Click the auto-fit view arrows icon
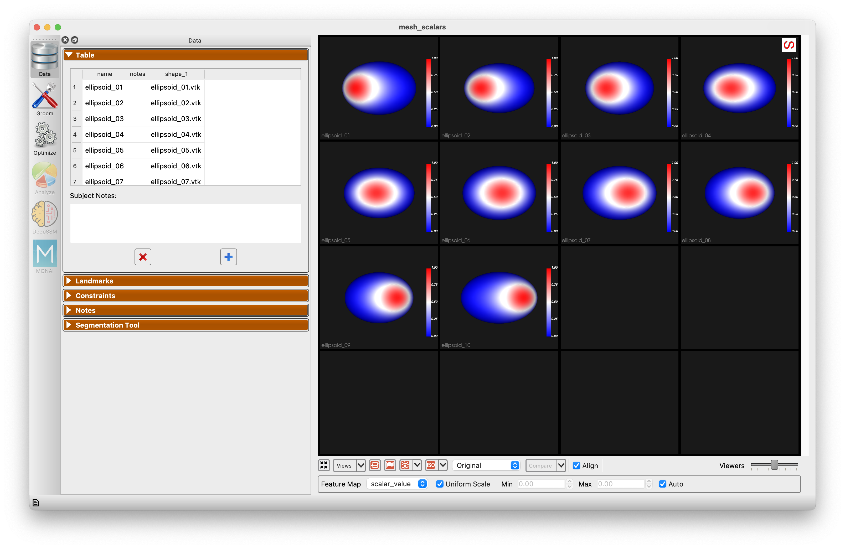845x549 pixels. [x=324, y=465]
